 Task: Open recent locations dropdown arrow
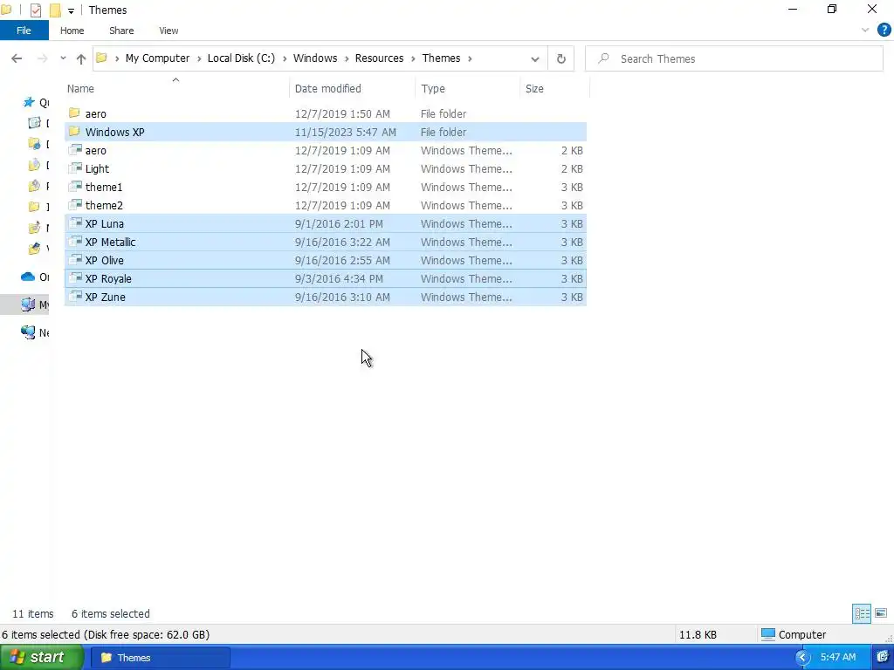click(63, 58)
